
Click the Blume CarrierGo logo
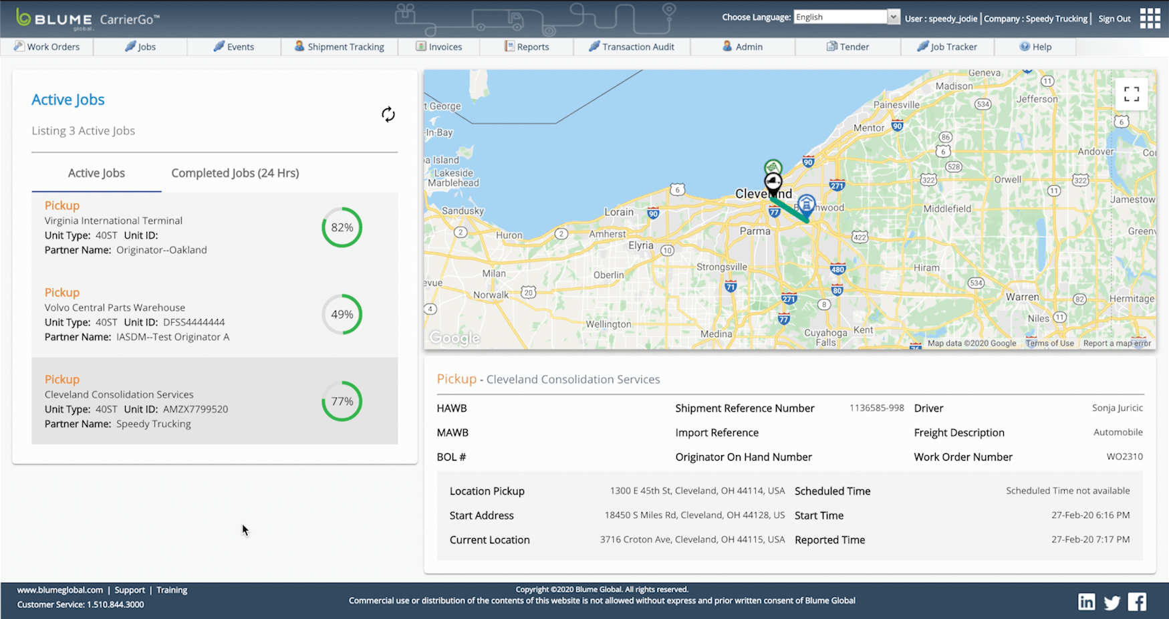(x=88, y=19)
